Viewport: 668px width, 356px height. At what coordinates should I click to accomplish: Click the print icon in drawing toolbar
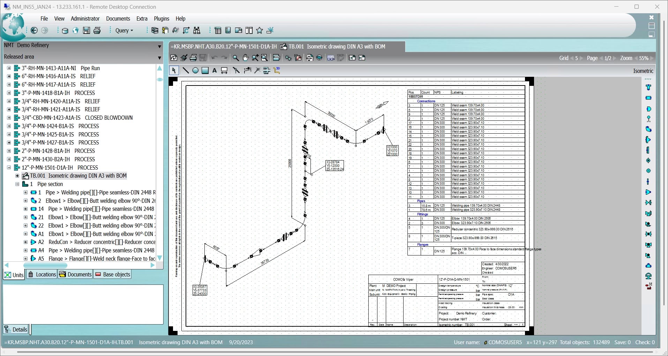point(193,58)
